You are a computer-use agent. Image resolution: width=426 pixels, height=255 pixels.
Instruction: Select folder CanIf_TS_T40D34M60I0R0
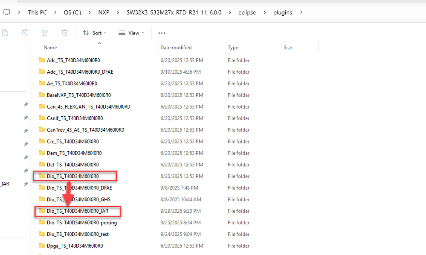tap(75, 118)
